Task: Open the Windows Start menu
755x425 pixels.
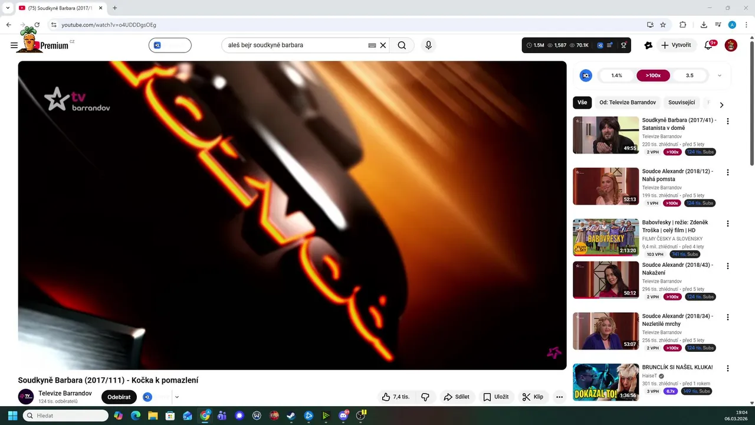Action: coord(12,416)
